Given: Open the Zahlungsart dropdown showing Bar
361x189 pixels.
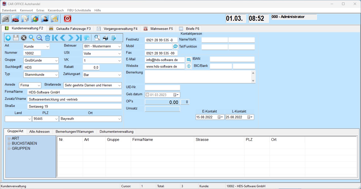Looking at the screenshot, I should coord(119,75).
